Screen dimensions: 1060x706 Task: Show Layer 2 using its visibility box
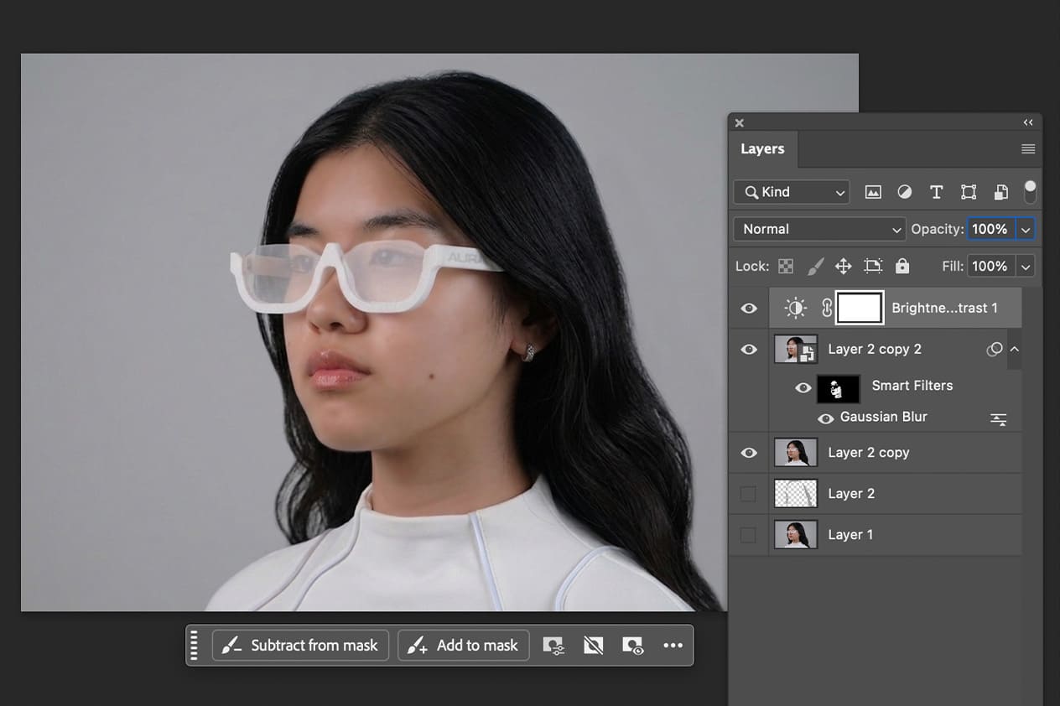748,494
